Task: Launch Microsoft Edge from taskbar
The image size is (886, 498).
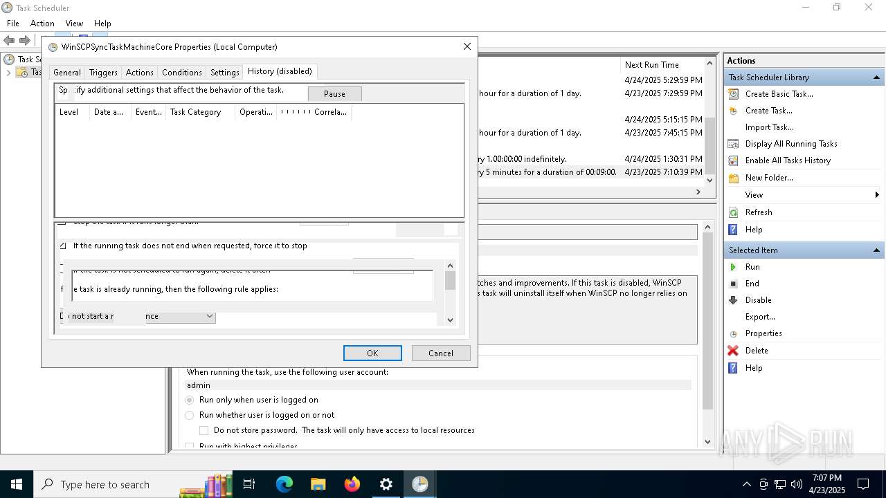Action: (284, 484)
